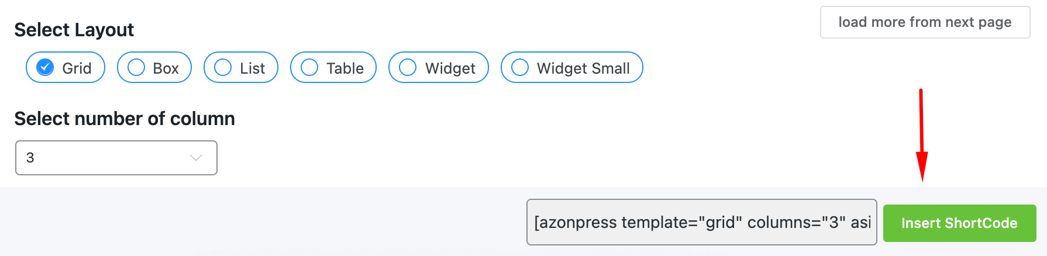1047x256 pixels.
Task: Focus the azonpress shortcode text field
Action: (702, 222)
